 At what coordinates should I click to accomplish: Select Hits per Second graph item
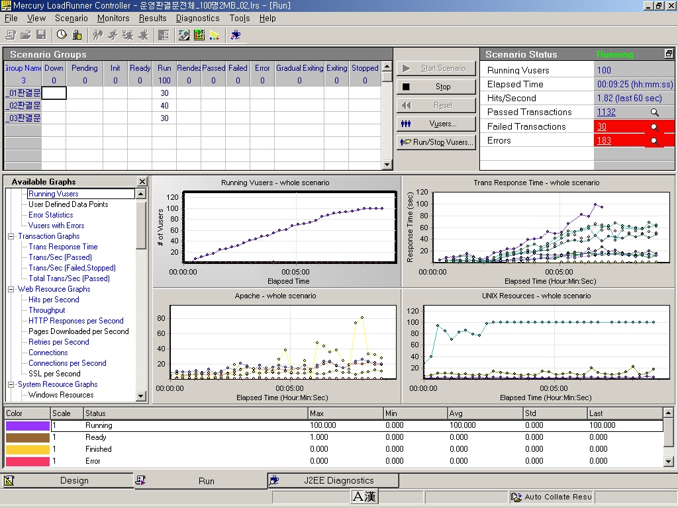54,300
